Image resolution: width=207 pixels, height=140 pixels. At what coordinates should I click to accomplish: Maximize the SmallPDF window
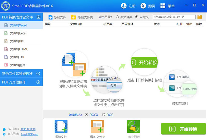coord(195,5)
